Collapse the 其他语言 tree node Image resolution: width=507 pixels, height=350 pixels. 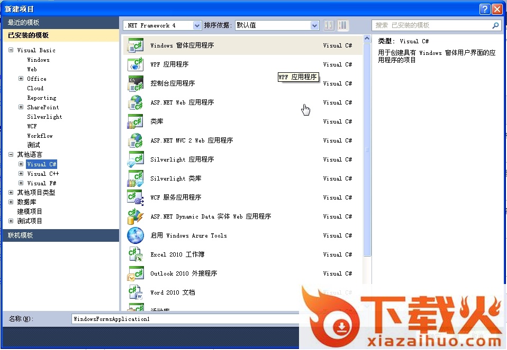(11, 154)
